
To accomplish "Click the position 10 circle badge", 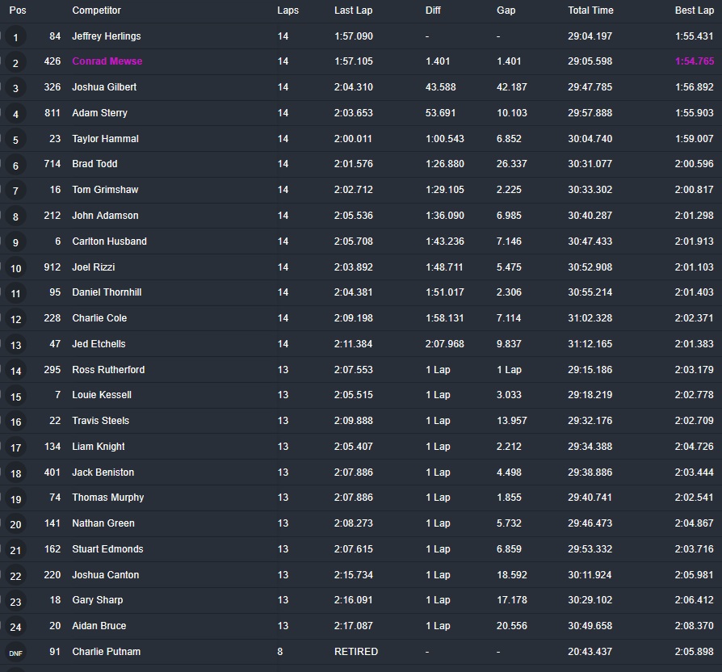I will pyautogui.click(x=16, y=268).
